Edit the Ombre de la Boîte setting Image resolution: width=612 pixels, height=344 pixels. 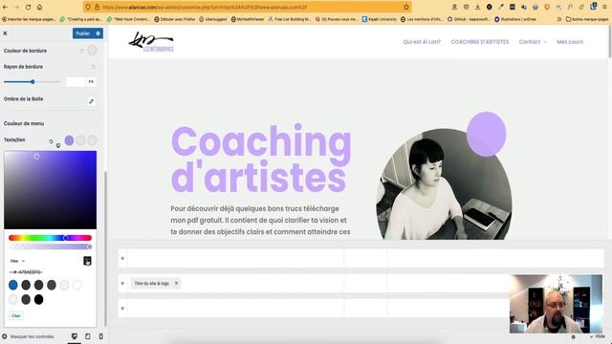(x=91, y=101)
